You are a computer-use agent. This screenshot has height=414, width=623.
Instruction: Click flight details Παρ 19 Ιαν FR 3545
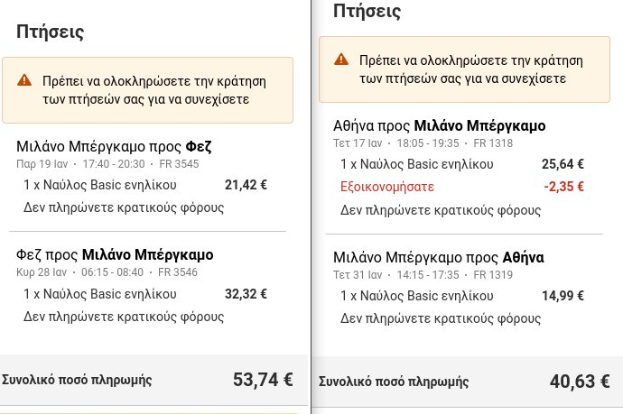[x=107, y=164]
